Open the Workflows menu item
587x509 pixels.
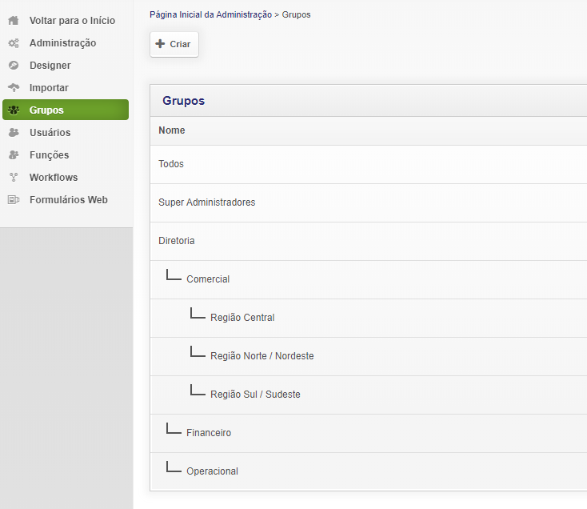[x=54, y=178]
